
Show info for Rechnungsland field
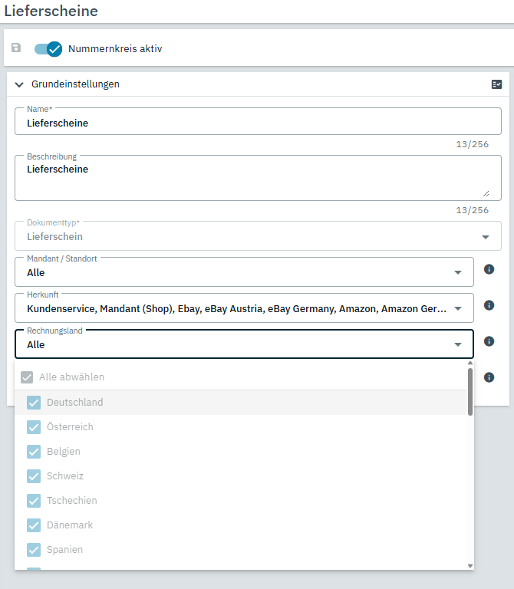tap(489, 341)
